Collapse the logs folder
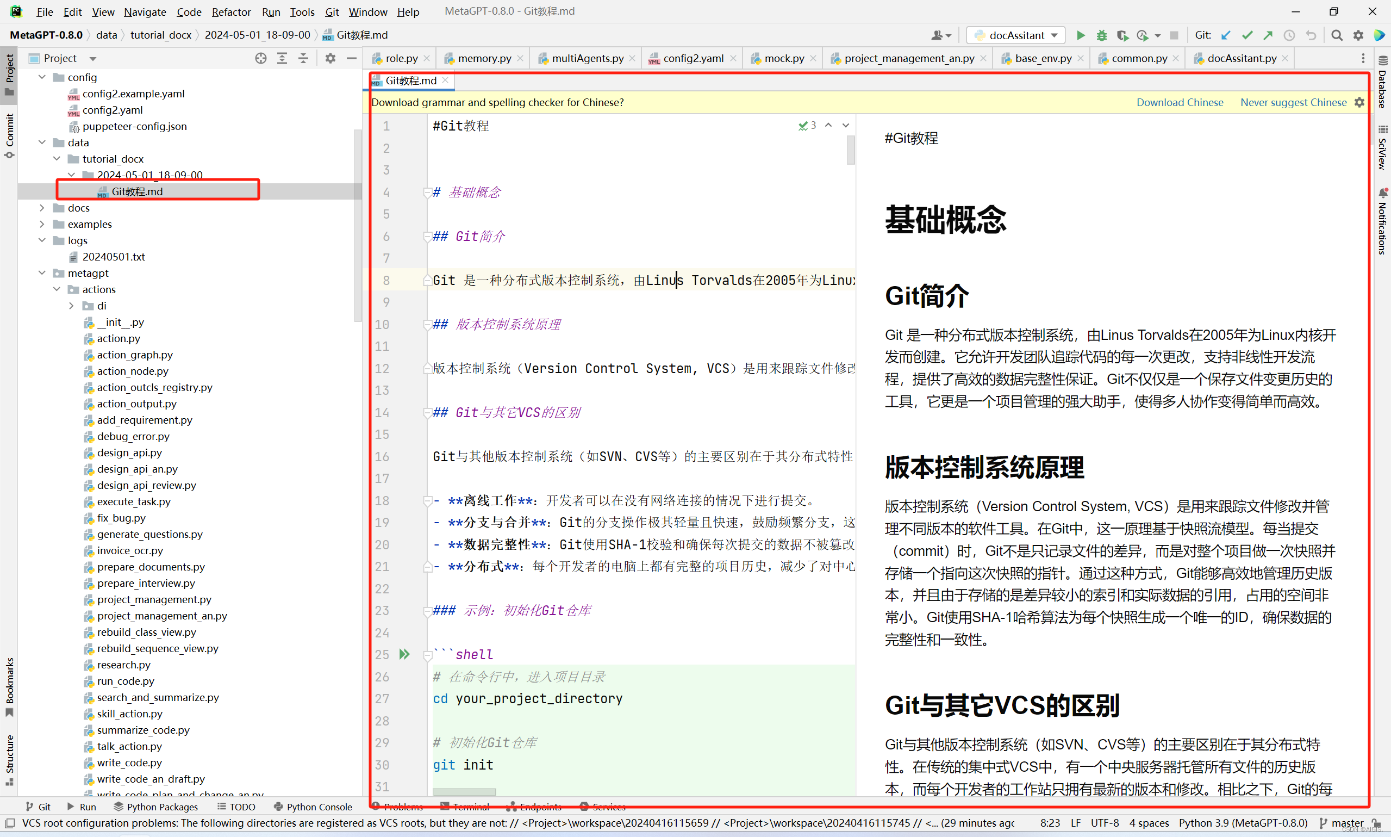This screenshot has width=1391, height=837. (42, 240)
